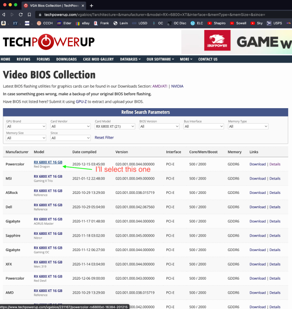The height and width of the screenshot is (309, 292).
Task: Open the USPS bookmark
Action: (x=274, y=23)
